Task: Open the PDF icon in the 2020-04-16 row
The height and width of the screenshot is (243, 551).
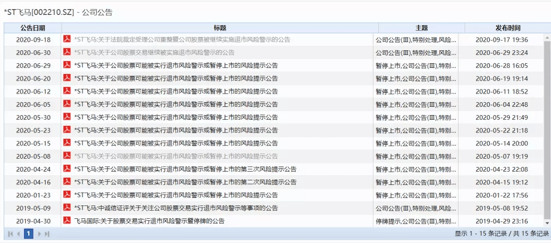Action: [67, 182]
